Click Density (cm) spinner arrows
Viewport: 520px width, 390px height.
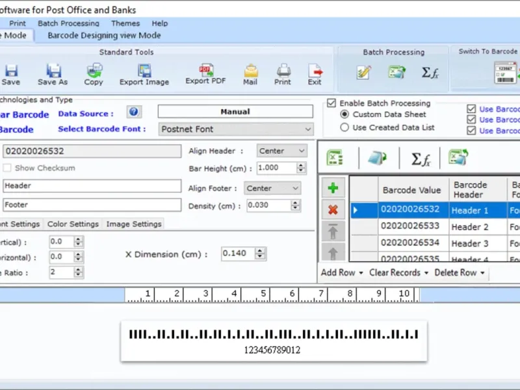click(295, 205)
